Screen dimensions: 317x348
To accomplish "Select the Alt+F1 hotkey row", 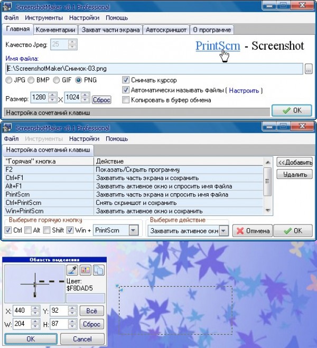I will tap(133, 186).
